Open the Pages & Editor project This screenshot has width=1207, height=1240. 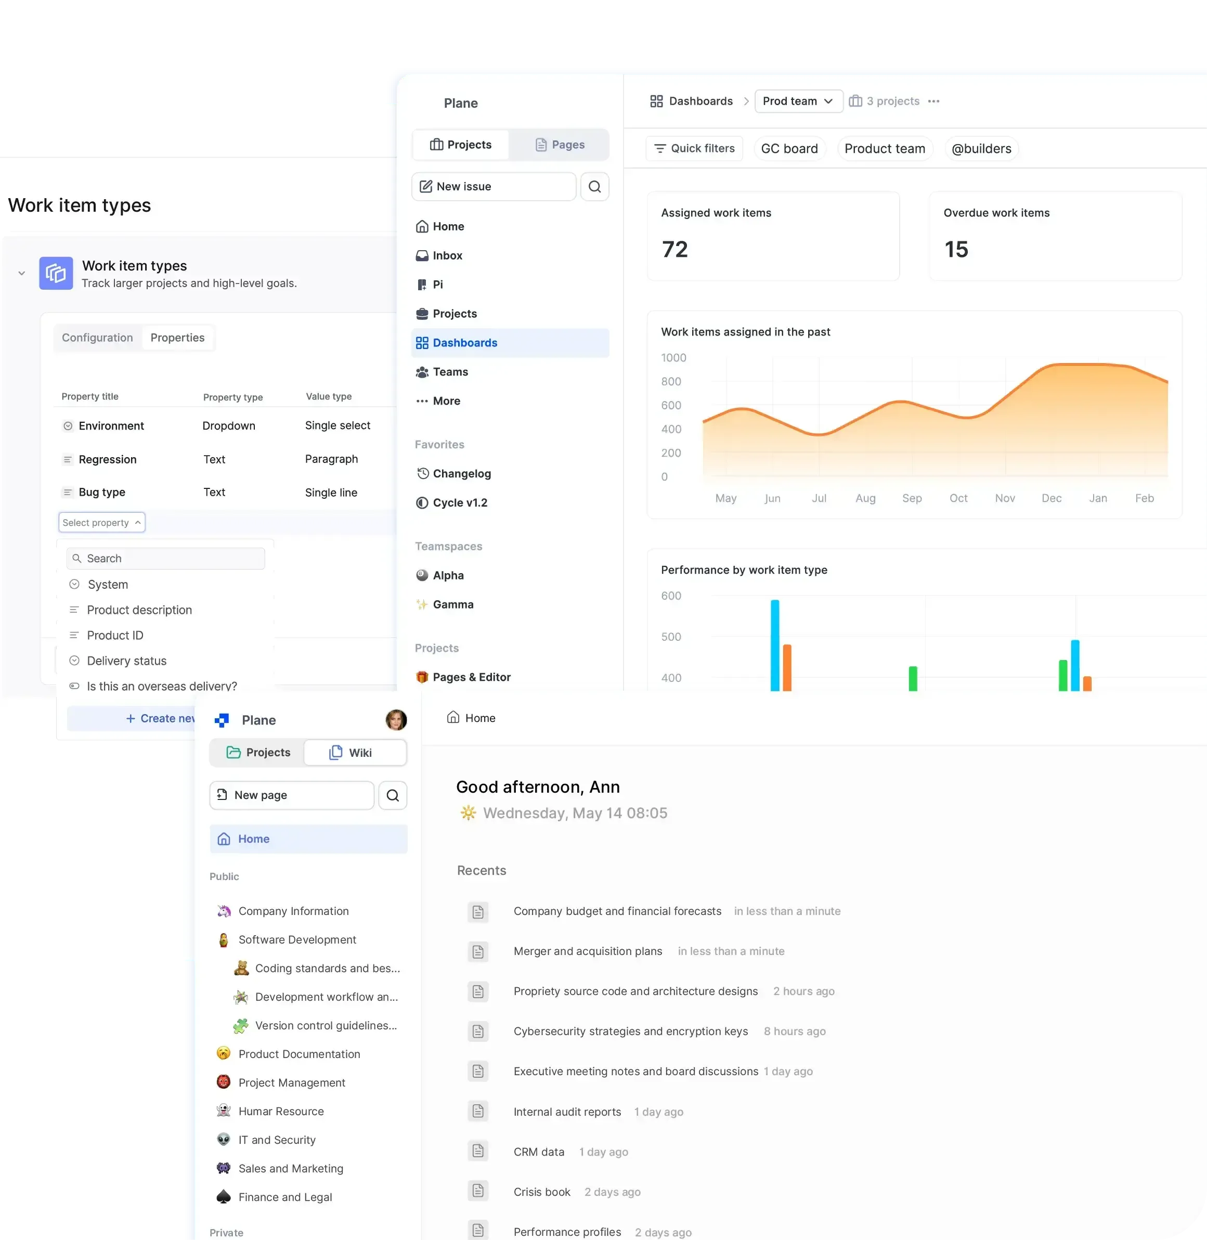click(x=472, y=676)
